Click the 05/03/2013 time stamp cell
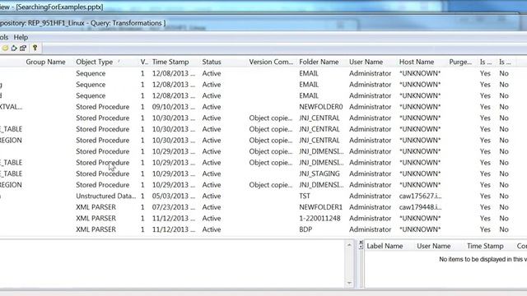The width and height of the screenshot is (527, 296). tap(174, 196)
